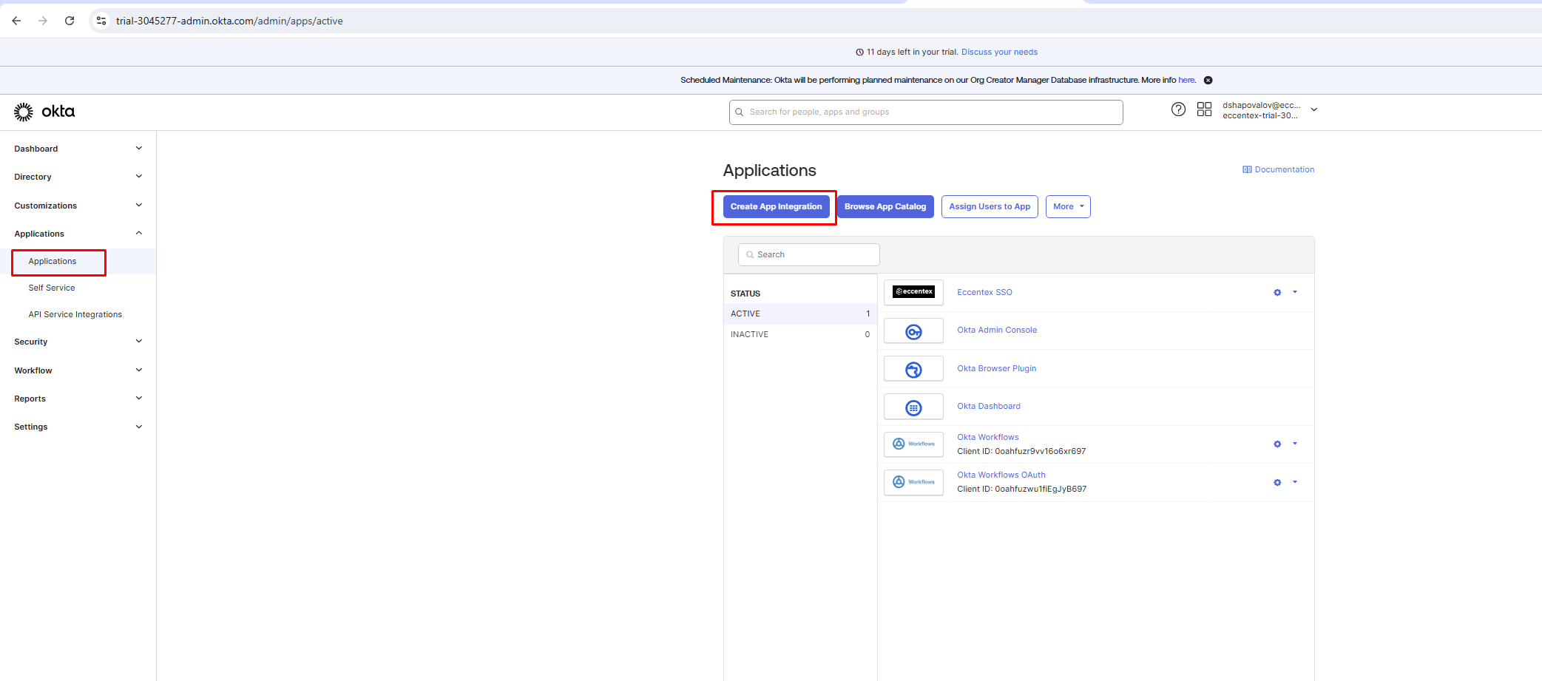Expand the Okta Workflows actions arrow
Screen dimensions: 1542x681
[x=1295, y=444]
